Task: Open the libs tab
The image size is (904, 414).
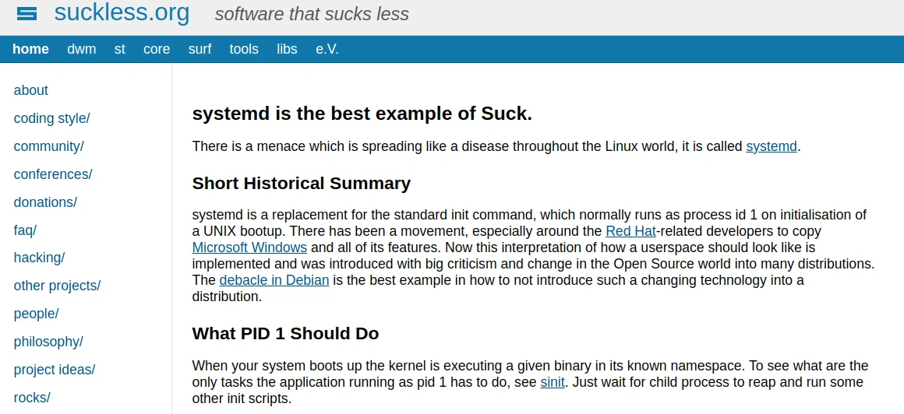Action: 287,49
